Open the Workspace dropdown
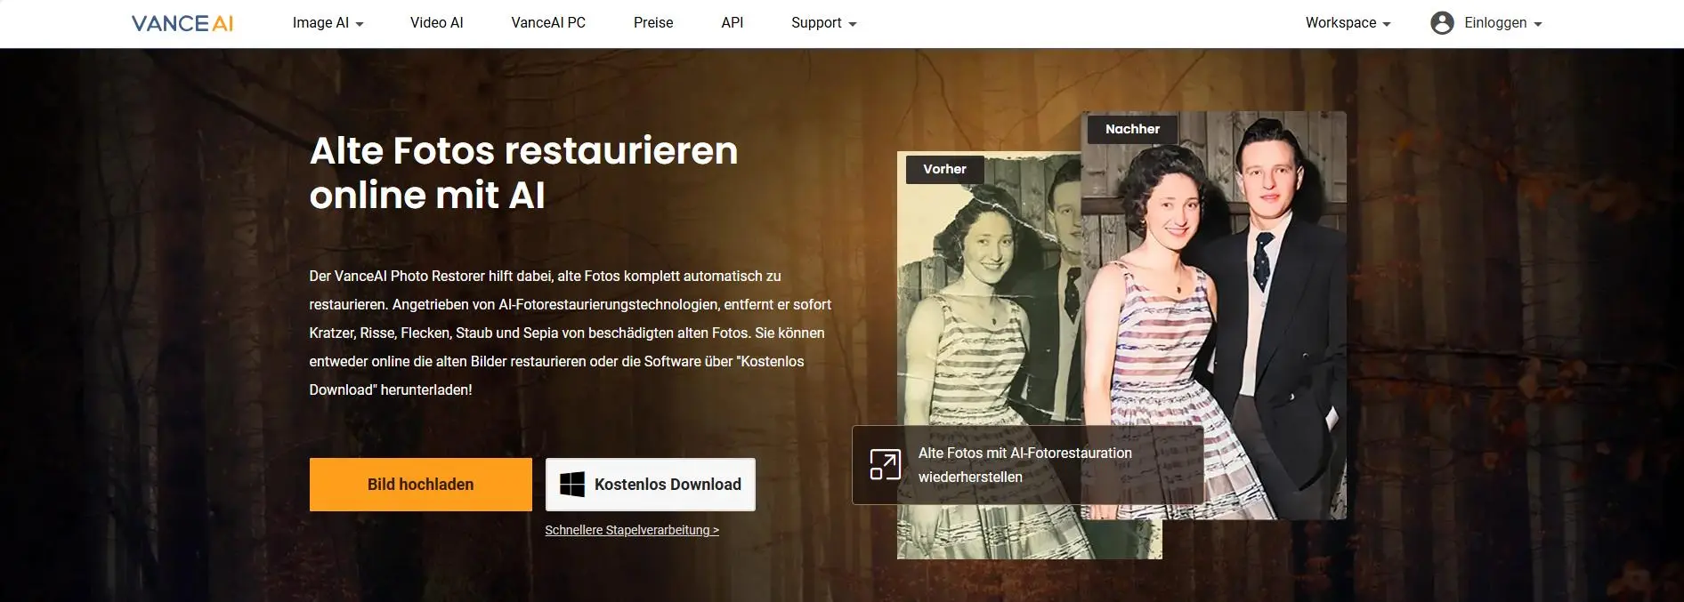The width and height of the screenshot is (1684, 602). coord(1348,23)
